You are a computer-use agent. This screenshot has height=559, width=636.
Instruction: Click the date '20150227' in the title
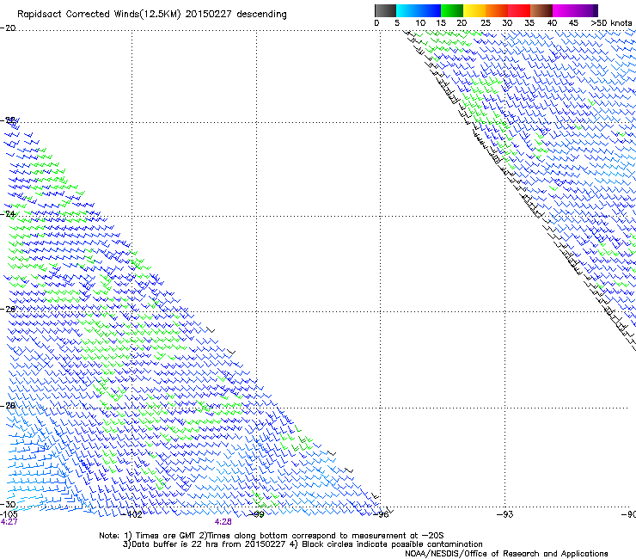pyautogui.click(x=209, y=15)
